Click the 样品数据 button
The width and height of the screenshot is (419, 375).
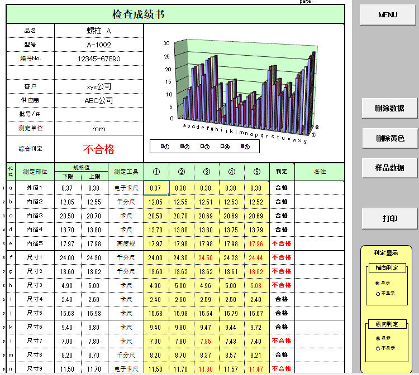389,168
